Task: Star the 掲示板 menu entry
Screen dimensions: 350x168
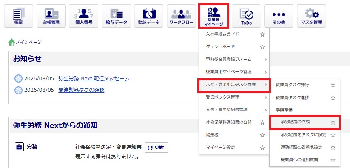Action: pos(262,135)
